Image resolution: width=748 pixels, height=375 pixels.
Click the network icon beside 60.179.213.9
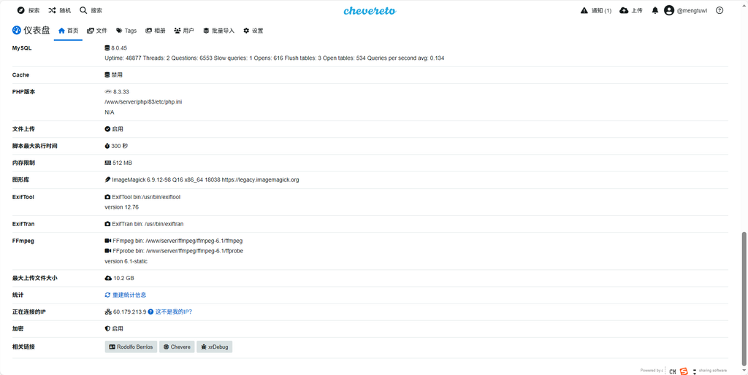tap(108, 312)
